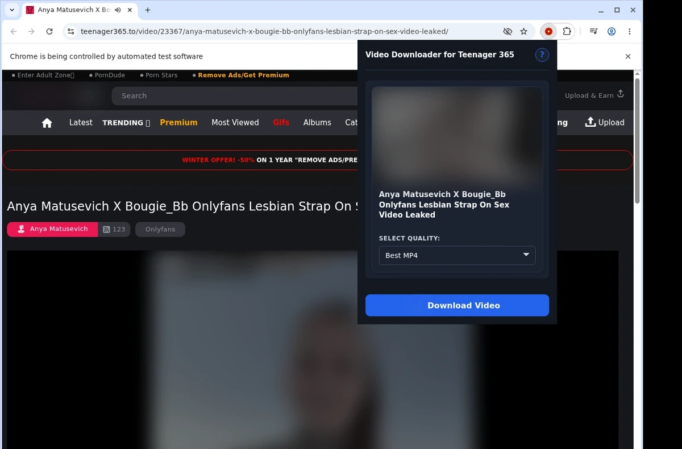Click the video title in the downloader popup
Screen dimensions: 682x449
tap(444, 205)
